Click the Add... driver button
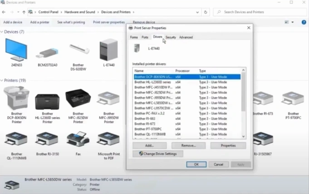This screenshot has width=309, height=194. pyautogui.click(x=149, y=145)
